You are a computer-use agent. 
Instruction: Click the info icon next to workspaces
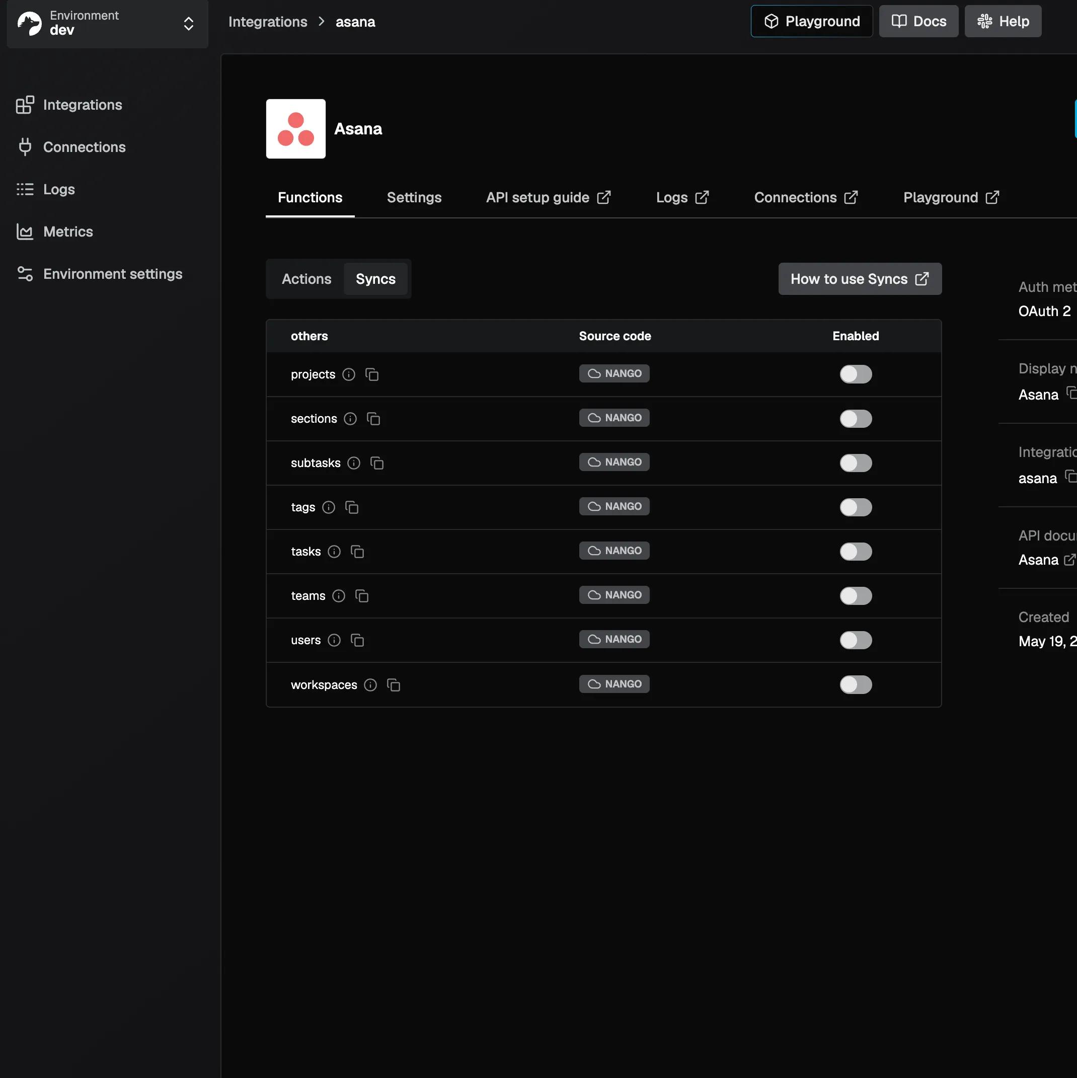coord(370,684)
